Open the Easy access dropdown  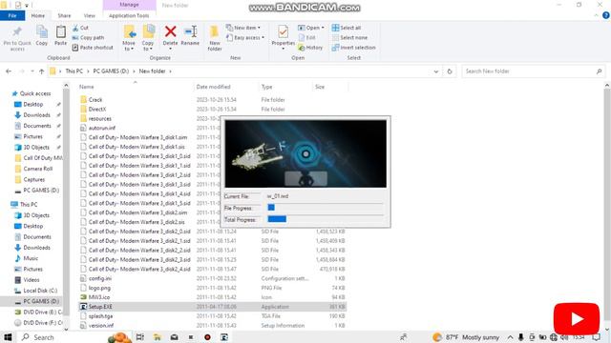(x=245, y=38)
